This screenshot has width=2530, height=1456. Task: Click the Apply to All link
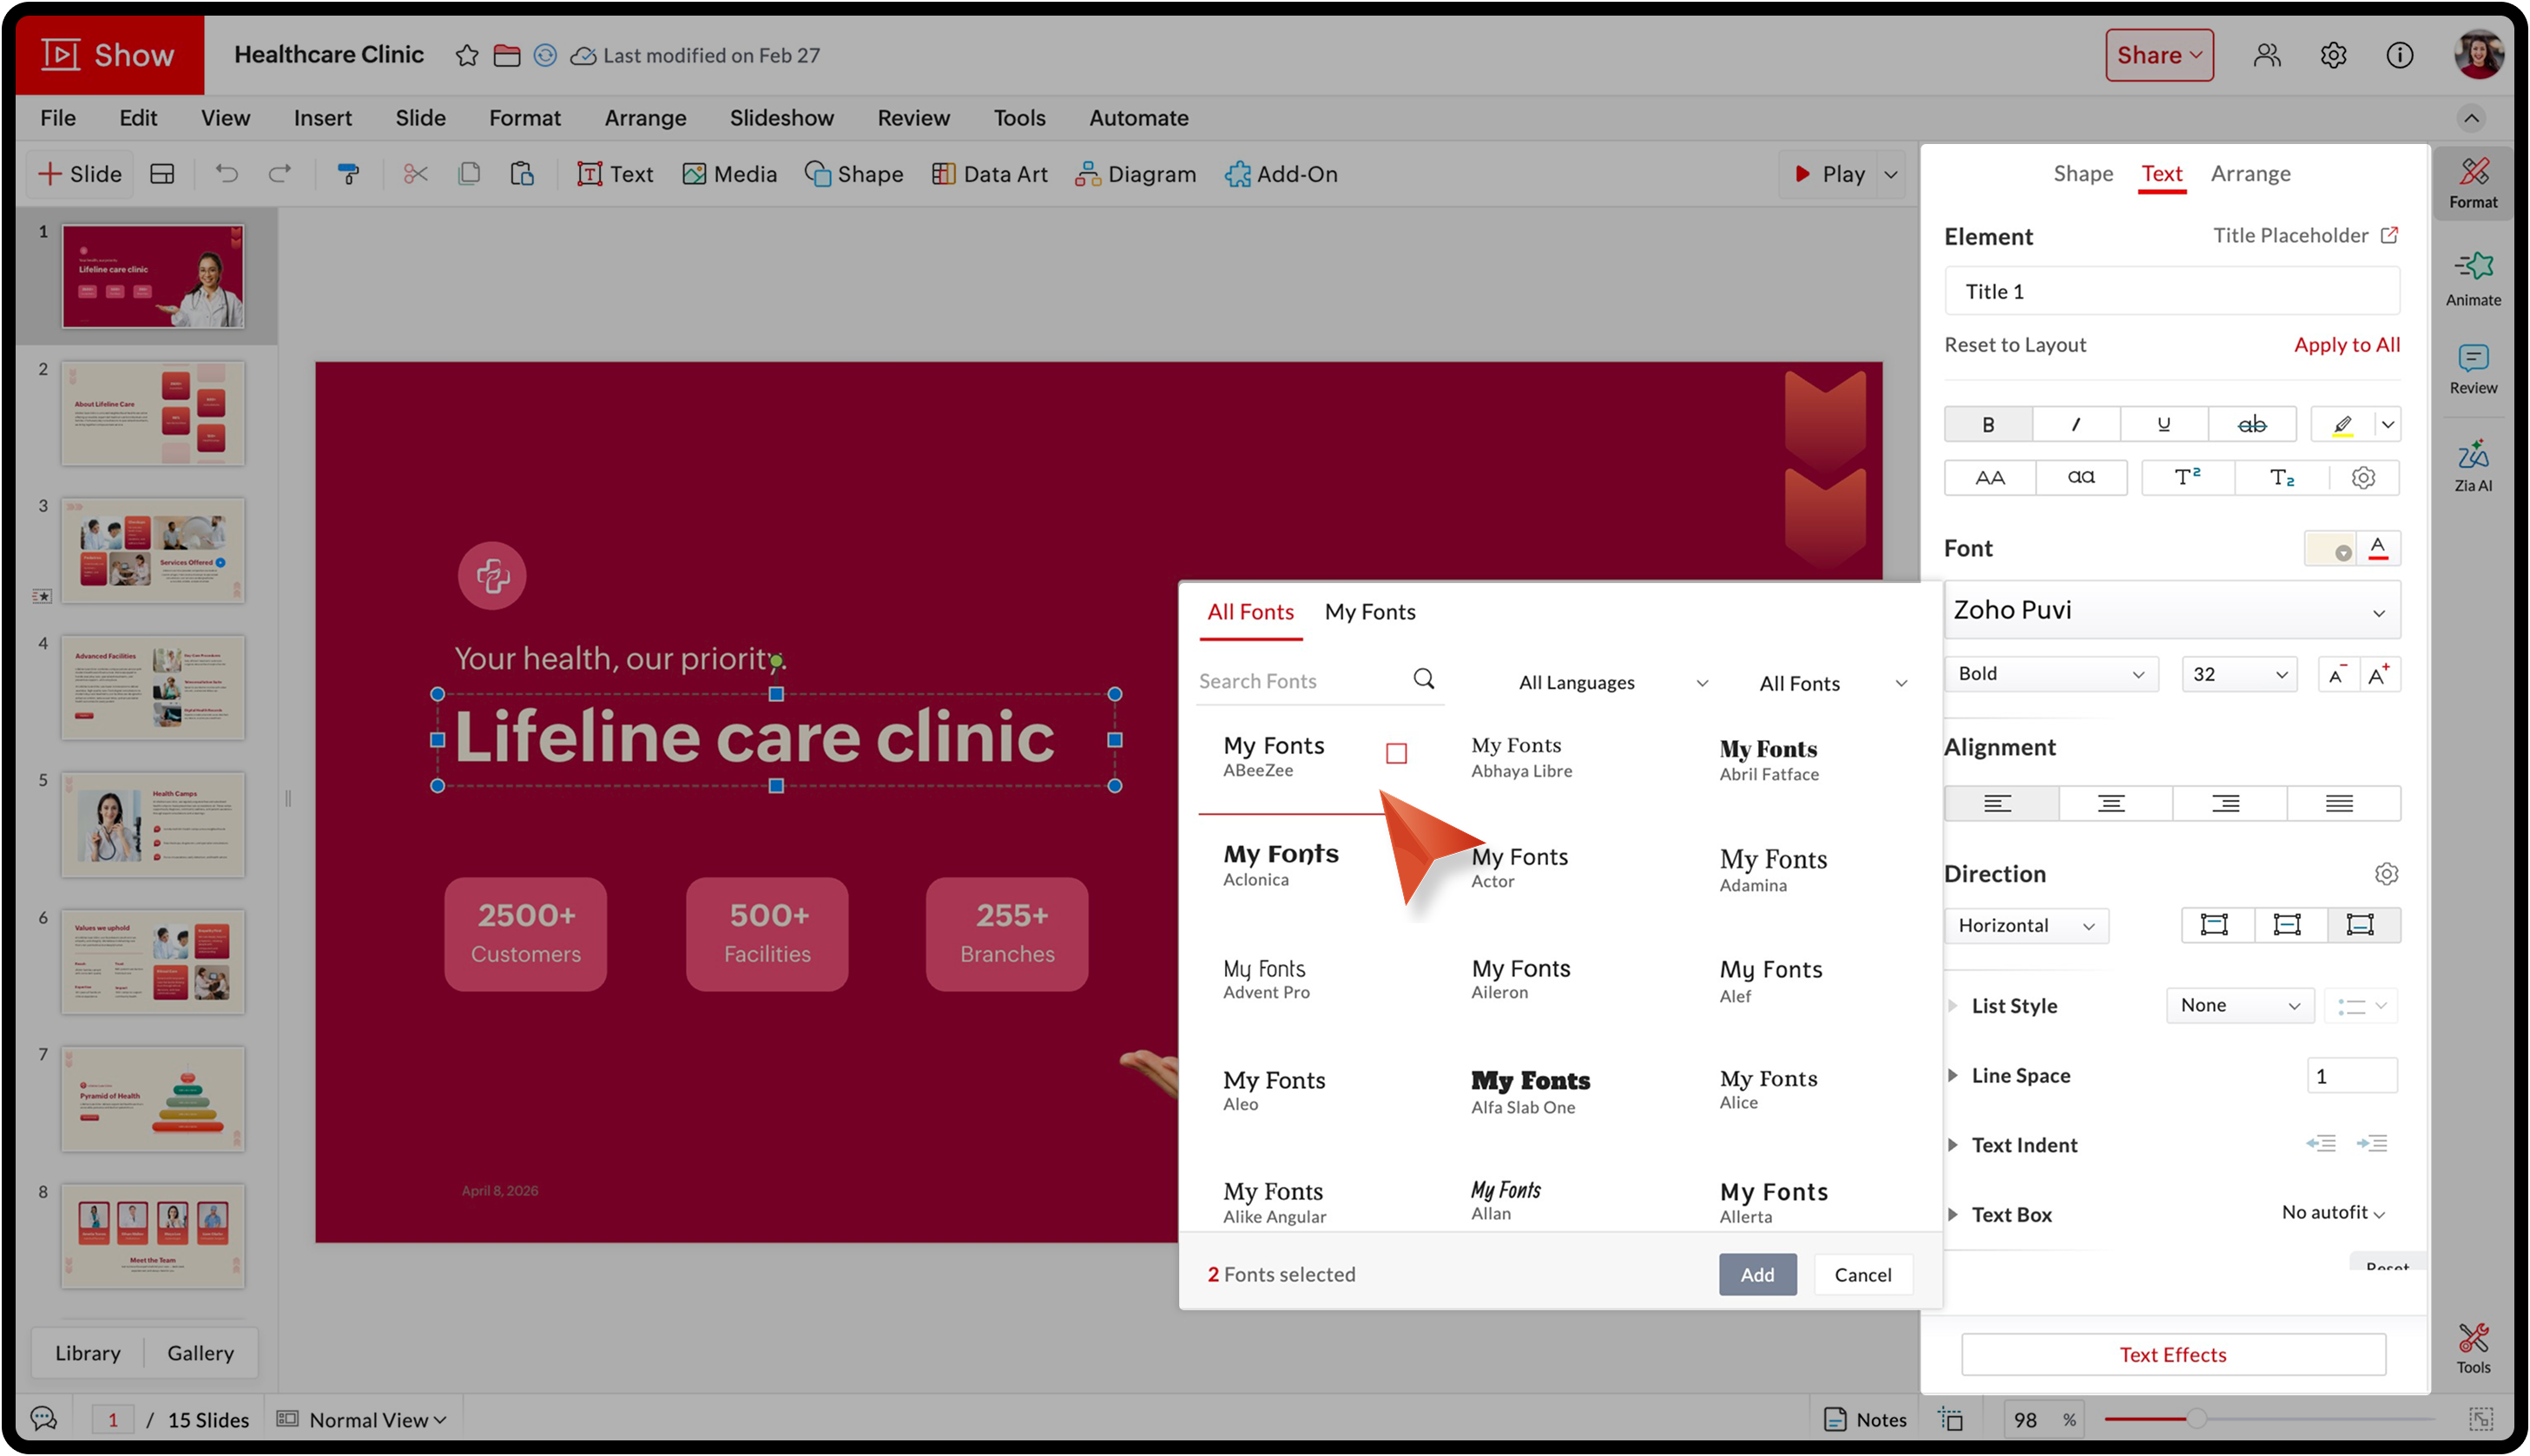[x=2346, y=344]
